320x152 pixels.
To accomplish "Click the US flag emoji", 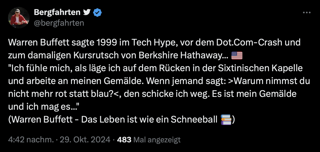I will (237, 56).
